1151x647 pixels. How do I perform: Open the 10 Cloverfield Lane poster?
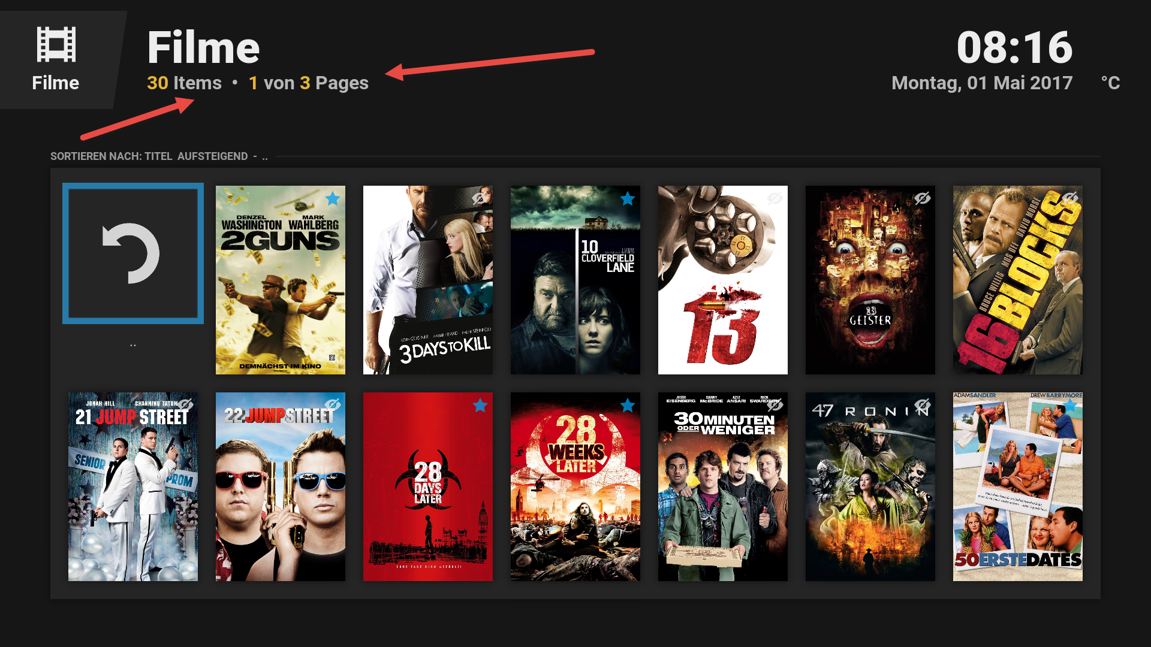pos(575,280)
